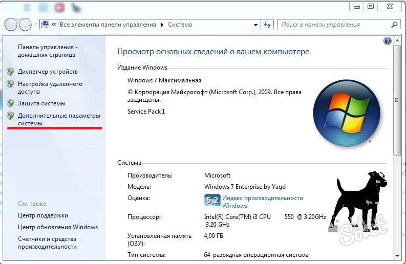The width and height of the screenshot is (406, 264).
Task: Click the magnifying glass search icon
Action: click(394, 25)
